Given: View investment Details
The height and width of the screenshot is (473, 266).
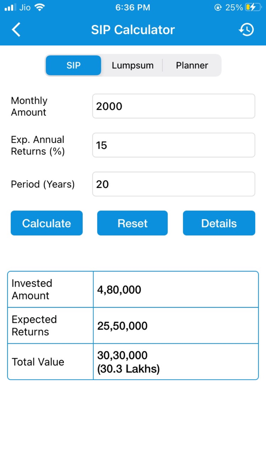Looking at the screenshot, I should (218, 223).
